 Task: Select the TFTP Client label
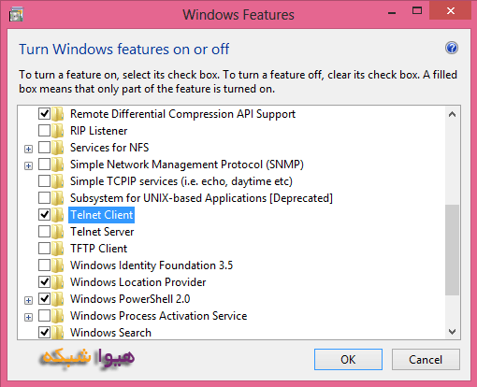98,249
